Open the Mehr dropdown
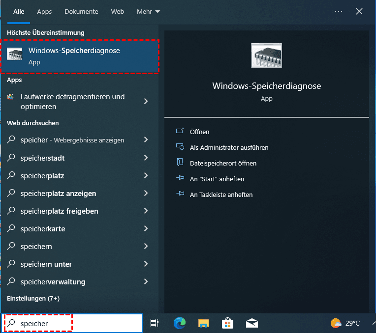The width and height of the screenshot is (376, 333). point(148,11)
